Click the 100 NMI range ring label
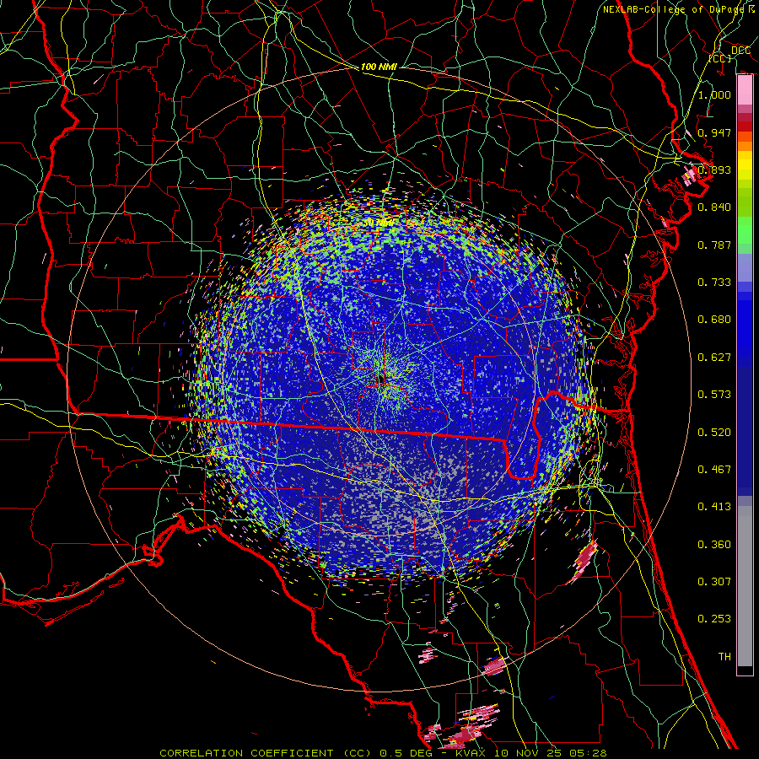 point(379,67)
